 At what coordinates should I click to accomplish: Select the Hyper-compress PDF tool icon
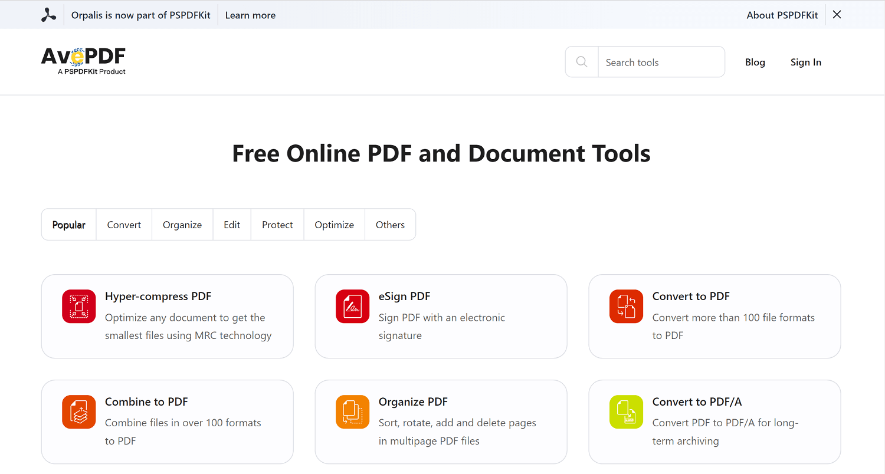tap(78, 306)
